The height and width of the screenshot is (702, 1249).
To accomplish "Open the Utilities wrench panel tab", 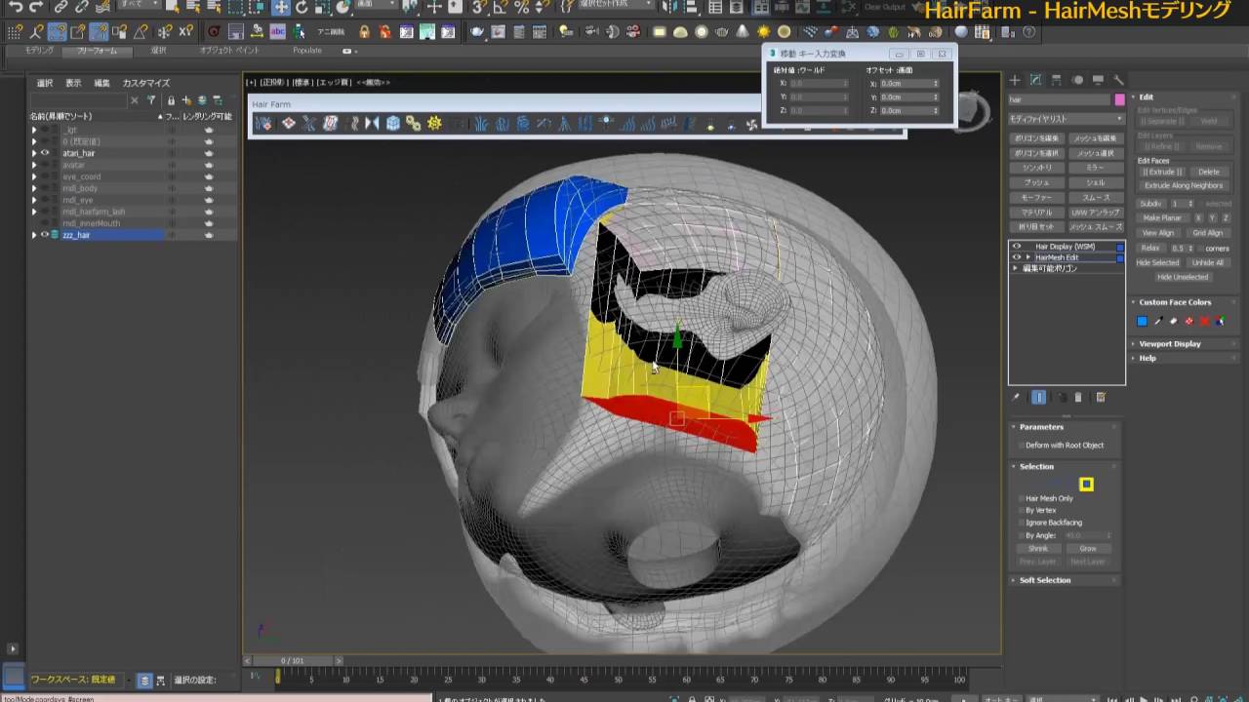I will (1118, 80).
